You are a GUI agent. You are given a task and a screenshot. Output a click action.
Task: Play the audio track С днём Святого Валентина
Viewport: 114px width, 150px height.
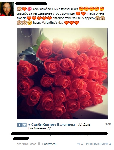coord(20,125)
